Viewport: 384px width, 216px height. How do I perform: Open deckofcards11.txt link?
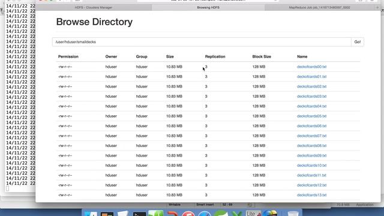[311, 175]
